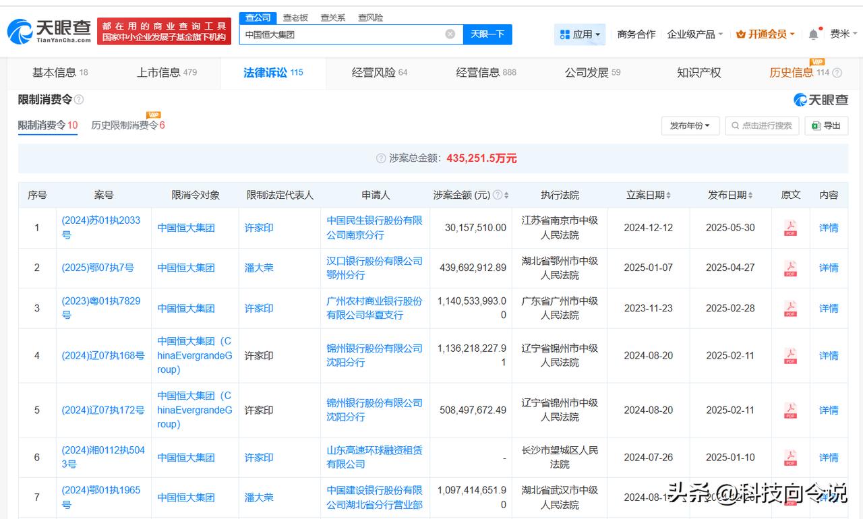
Task: Sort table by 发布日期 arrows
Action: 750,195
